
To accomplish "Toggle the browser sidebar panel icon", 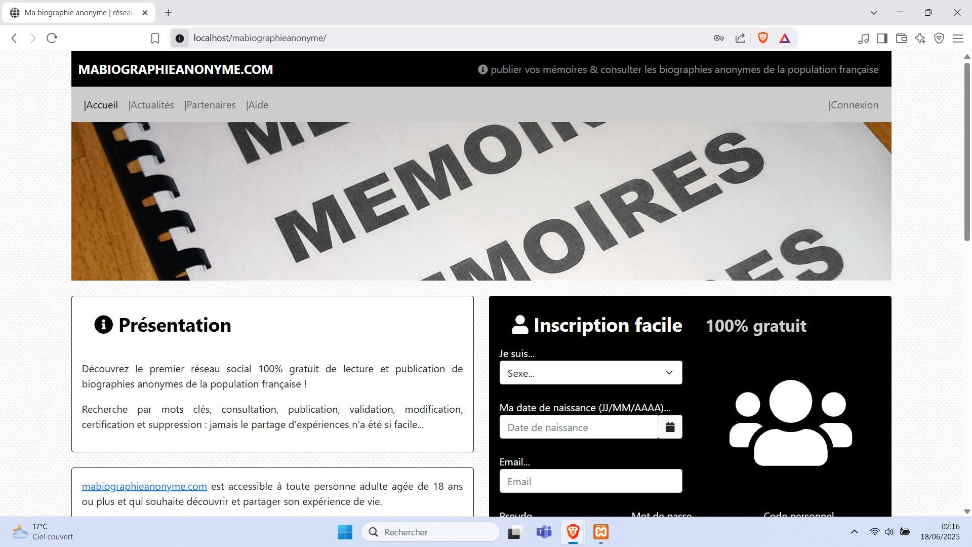I will (882, 38).
